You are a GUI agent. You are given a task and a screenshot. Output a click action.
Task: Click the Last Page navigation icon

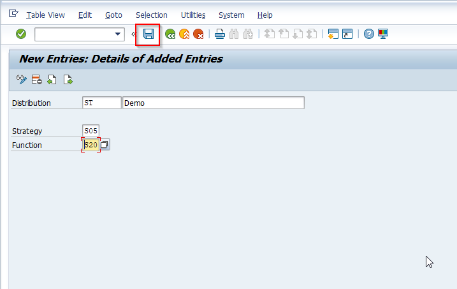click(312, 34)
